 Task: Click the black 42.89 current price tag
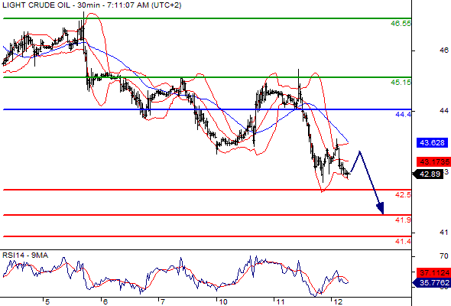point(428,174)
